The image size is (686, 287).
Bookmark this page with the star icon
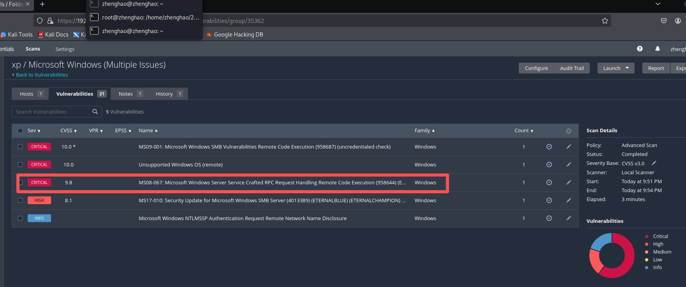pos(605,21)
